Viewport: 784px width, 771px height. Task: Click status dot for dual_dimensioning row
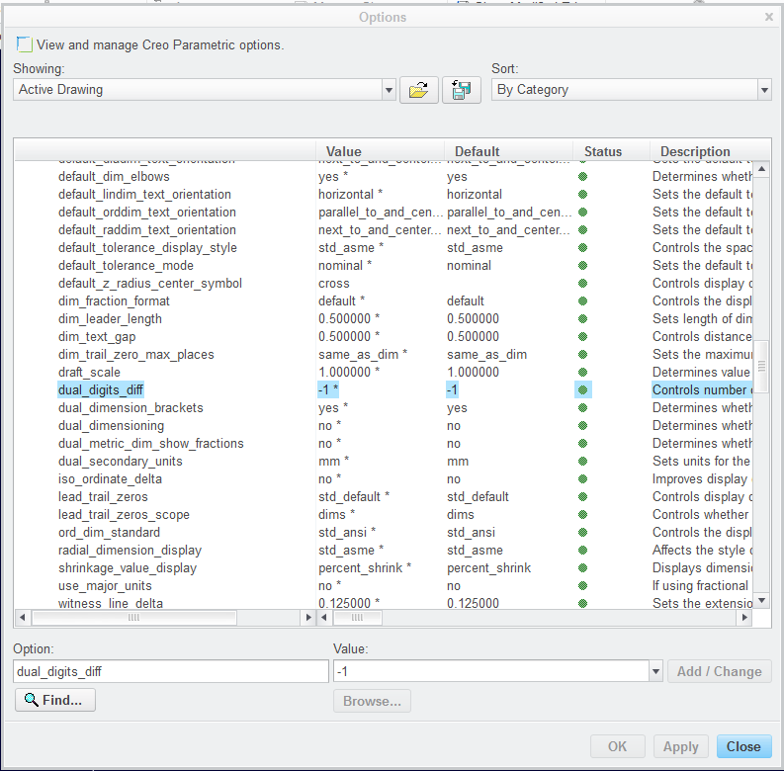pyautogui.click(x=582, y=425)
